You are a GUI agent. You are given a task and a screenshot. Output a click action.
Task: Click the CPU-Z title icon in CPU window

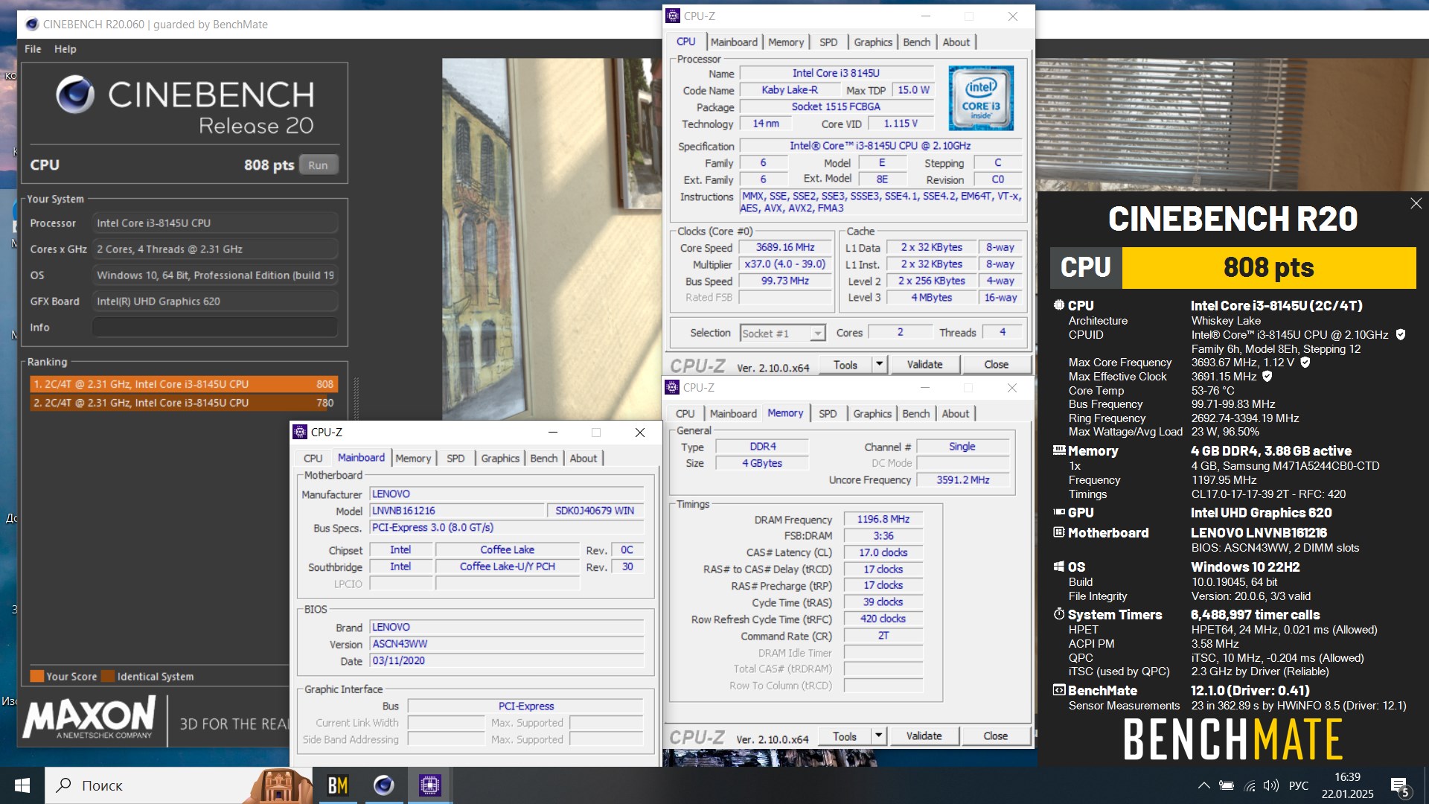pos(673,16)
